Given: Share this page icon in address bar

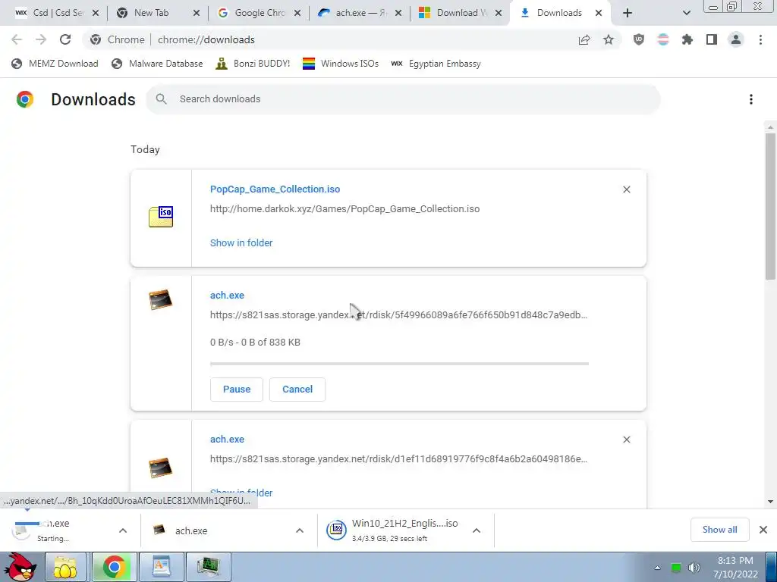Looking at the screenshot, I should pyautogui.click(x=584, y=39).
